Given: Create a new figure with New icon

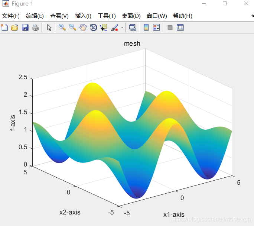Looking at the screenshot, I should tap(4, 28).
